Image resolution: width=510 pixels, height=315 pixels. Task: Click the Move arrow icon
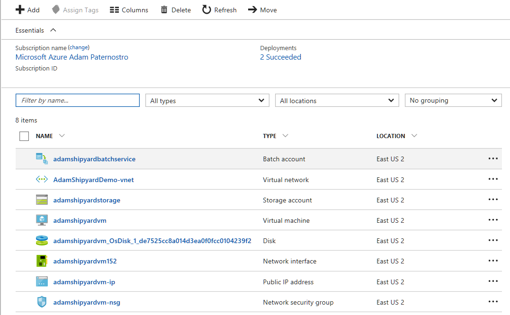tap(252, 10)
